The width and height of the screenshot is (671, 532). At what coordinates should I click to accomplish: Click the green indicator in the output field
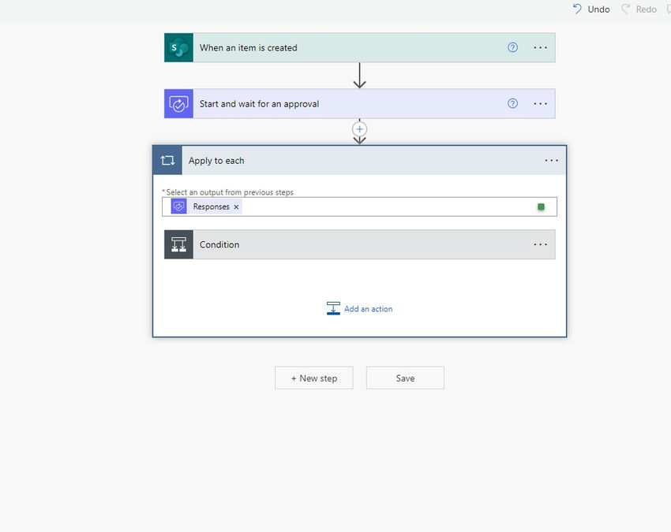pyautogui.click(x=541, y=206)
